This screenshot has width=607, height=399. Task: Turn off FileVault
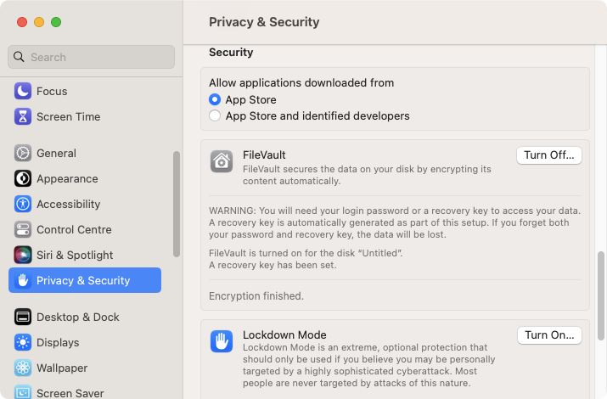549,155
